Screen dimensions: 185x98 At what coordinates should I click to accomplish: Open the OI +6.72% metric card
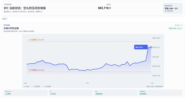pos(70,93)
